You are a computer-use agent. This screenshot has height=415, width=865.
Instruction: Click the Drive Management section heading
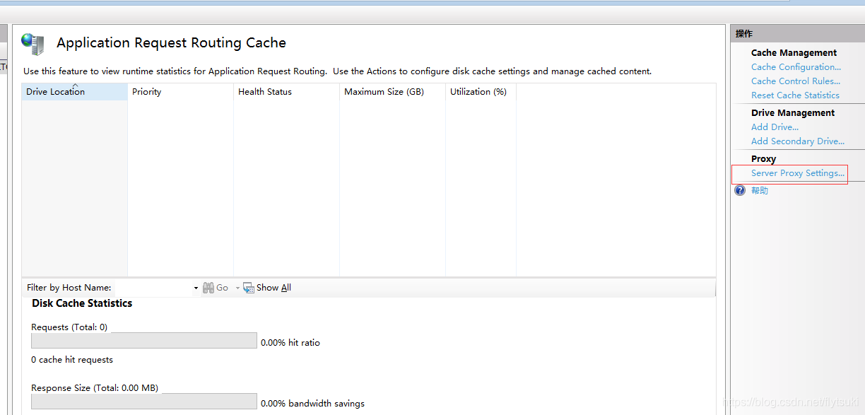[x=793, y=113]
